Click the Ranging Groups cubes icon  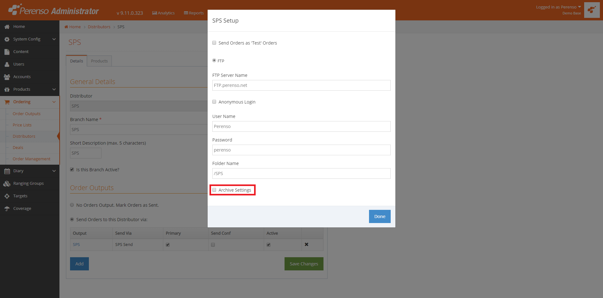pos(7,184)
